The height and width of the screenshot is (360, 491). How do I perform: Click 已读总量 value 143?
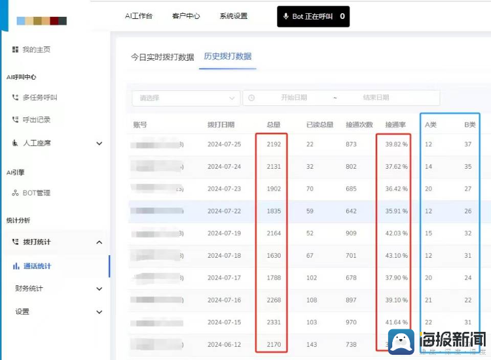tap(312, 344)
